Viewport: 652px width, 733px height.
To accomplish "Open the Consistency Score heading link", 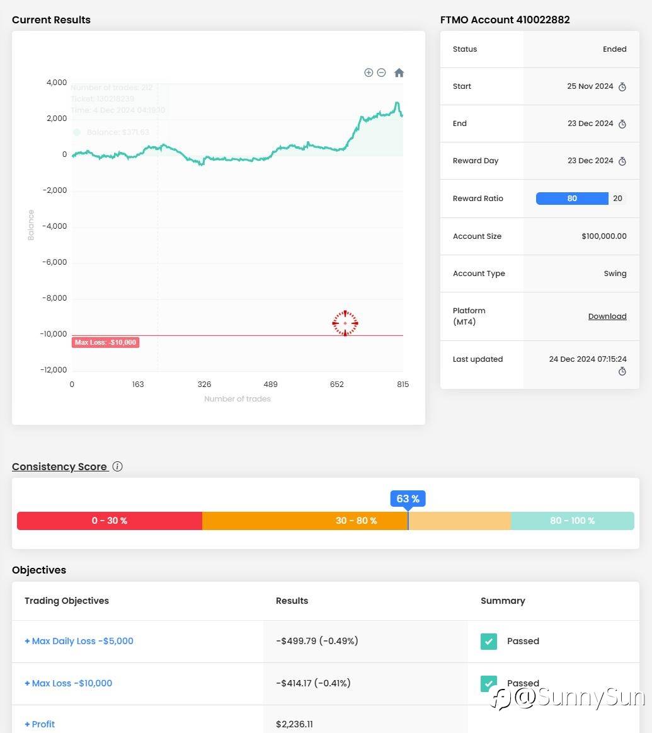I will (x=59, y=466).
